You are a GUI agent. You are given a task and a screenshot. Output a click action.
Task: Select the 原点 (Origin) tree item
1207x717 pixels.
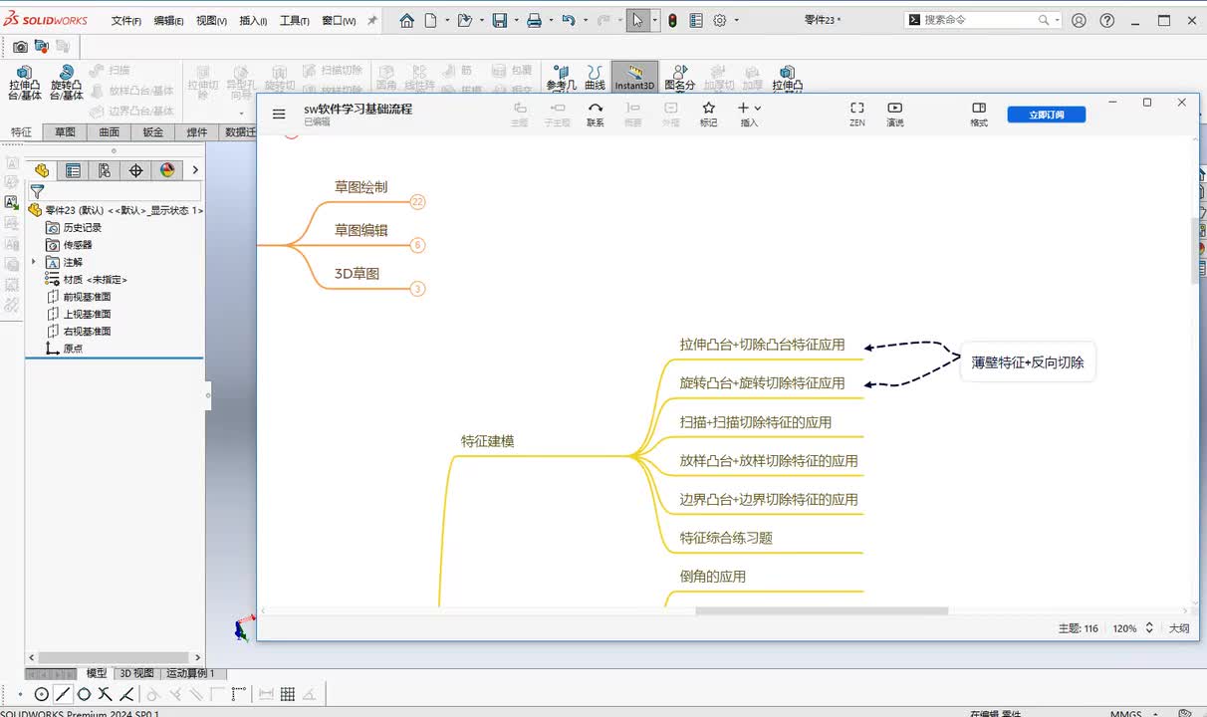66,349
